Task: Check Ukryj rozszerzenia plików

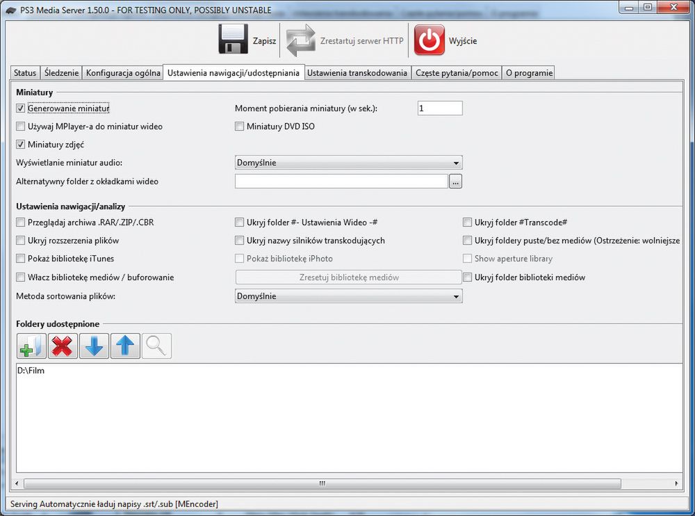Action: click(x=20, y=241)
